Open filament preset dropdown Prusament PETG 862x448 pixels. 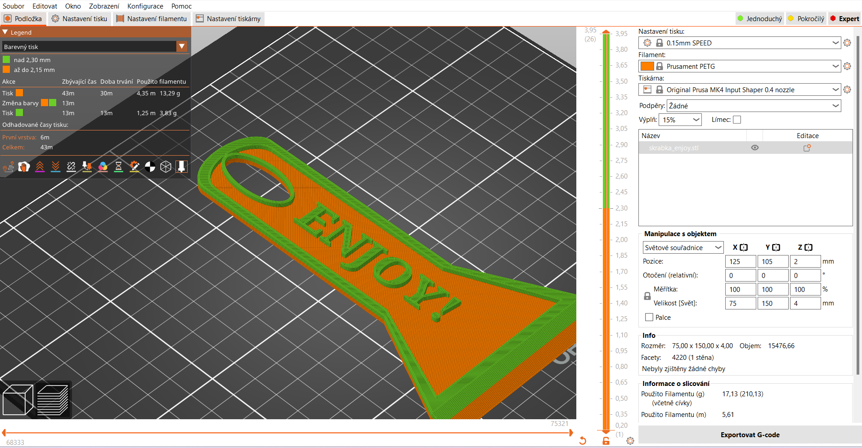click(x=740, y=66)
